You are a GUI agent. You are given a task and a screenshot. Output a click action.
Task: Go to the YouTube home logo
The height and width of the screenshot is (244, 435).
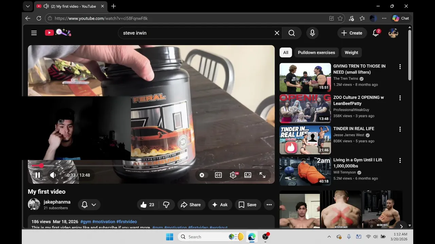tap(49, 33)
